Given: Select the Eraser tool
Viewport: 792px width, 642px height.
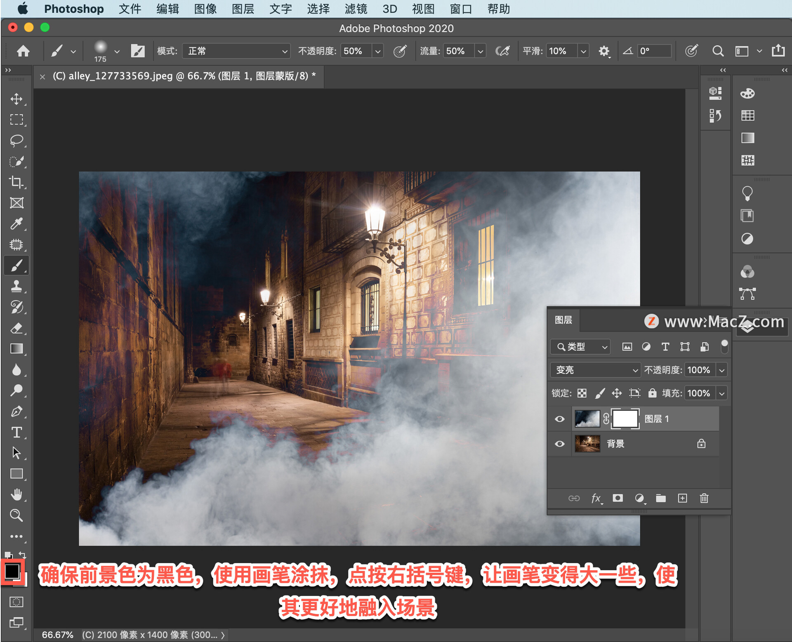Looking at the screenshot, I should [16, 328].
